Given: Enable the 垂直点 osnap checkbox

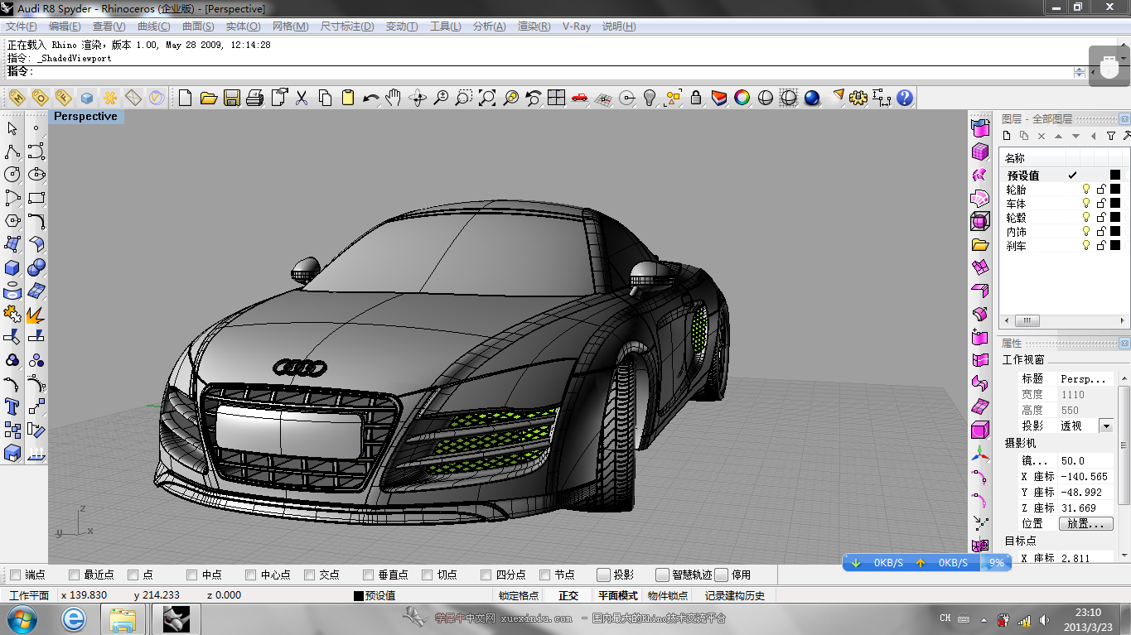Looking at the screenshot, I should [369, 575].
